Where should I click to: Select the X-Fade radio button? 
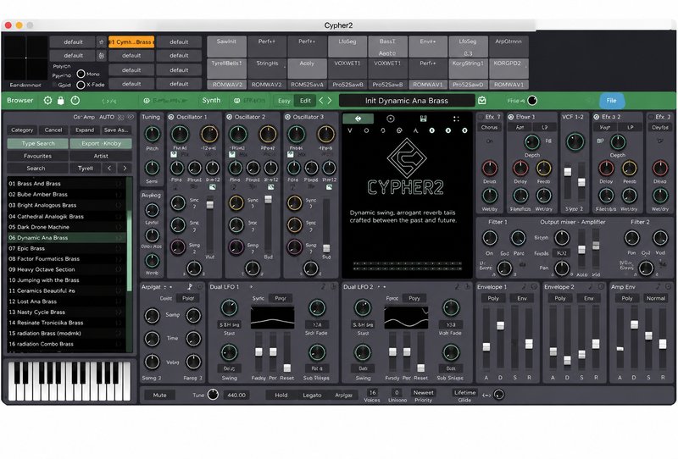81,85
